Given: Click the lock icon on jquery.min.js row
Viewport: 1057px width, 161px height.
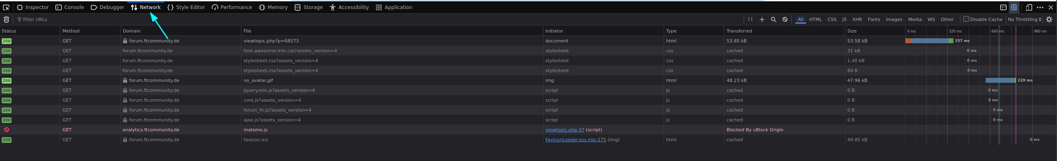Looking at the screenshot, I should [x=125, y=90].
